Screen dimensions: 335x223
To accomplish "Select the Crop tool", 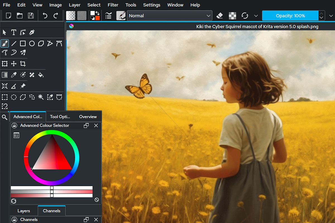I will (23, 64).
